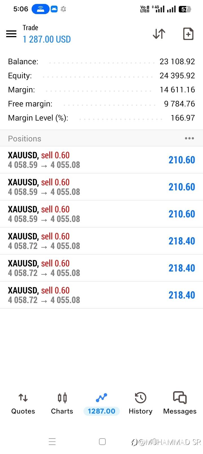Screen dimensions: 203x454
Task: Open the Messages chat bubbles icon
Action: [x=180, y=398]
